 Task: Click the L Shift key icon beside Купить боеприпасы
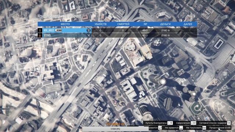tap(170, 123)
